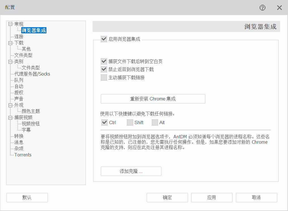Apply changes with 应用 button

pyautogui.click(x=212, y=198)
